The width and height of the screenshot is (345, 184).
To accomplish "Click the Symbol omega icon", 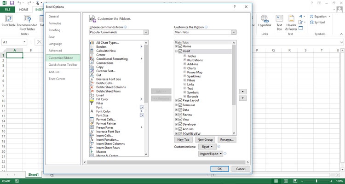I will pyautogui.click(x=312, y=22).
